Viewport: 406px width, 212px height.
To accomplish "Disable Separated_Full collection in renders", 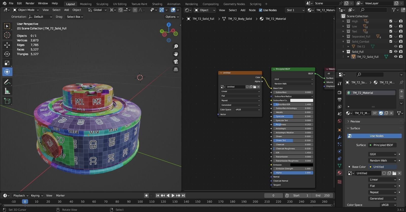I will click(401, 37).
